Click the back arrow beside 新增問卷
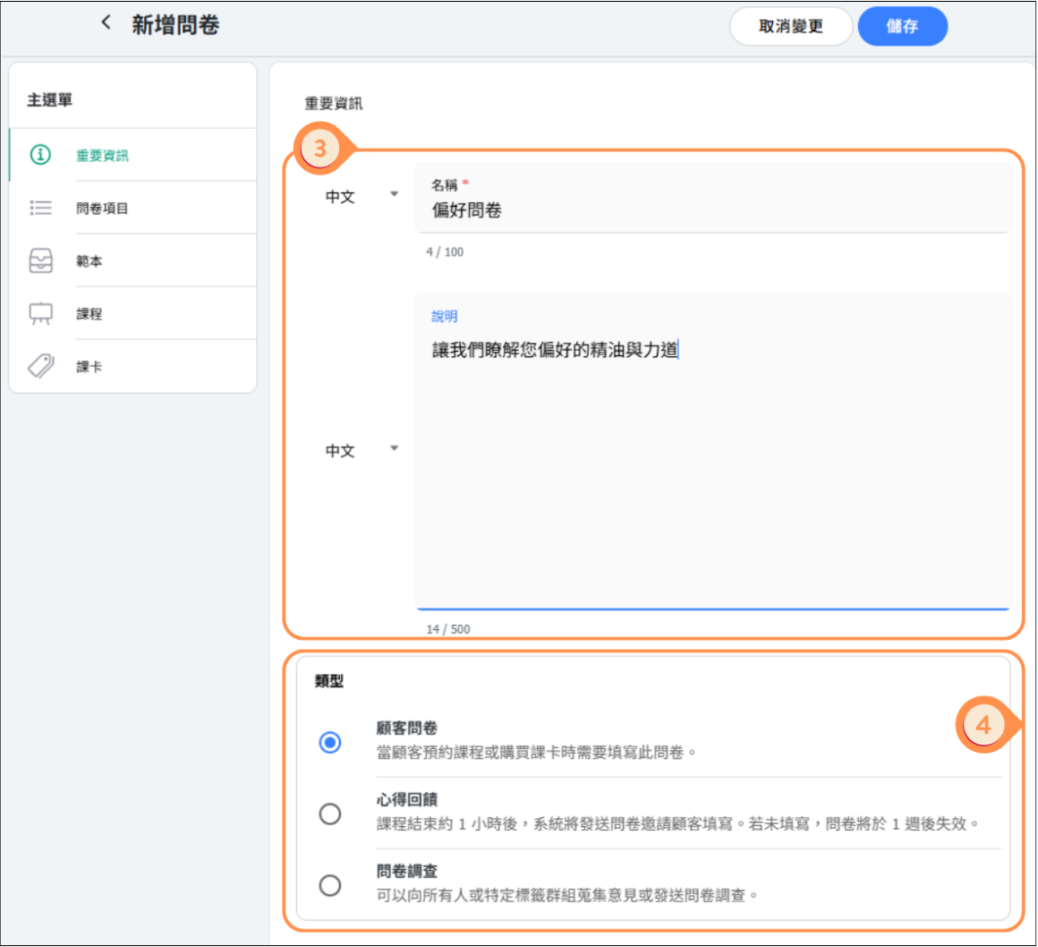 click(x=106, y=23)
